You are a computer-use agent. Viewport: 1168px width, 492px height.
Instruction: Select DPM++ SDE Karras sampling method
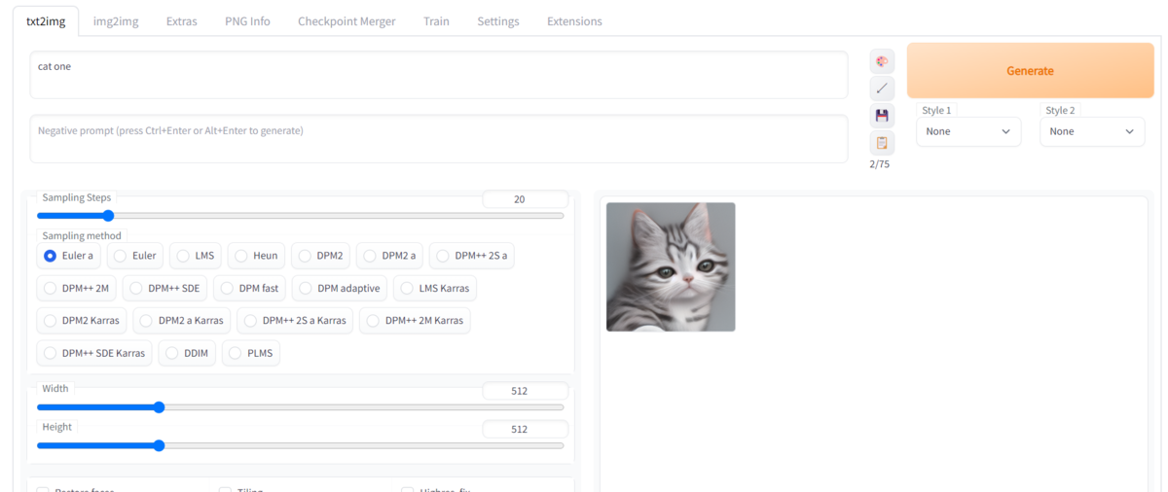tap(94, 353)
